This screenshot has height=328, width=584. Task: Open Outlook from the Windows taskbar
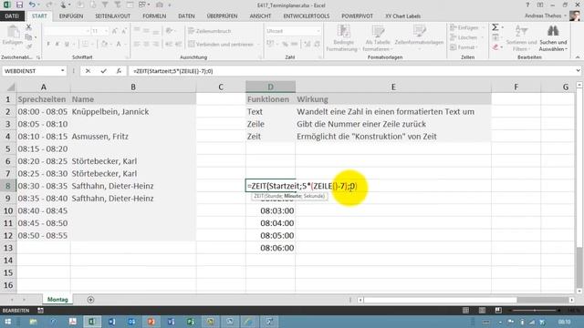pyautogui.click(x=131, y=322)
